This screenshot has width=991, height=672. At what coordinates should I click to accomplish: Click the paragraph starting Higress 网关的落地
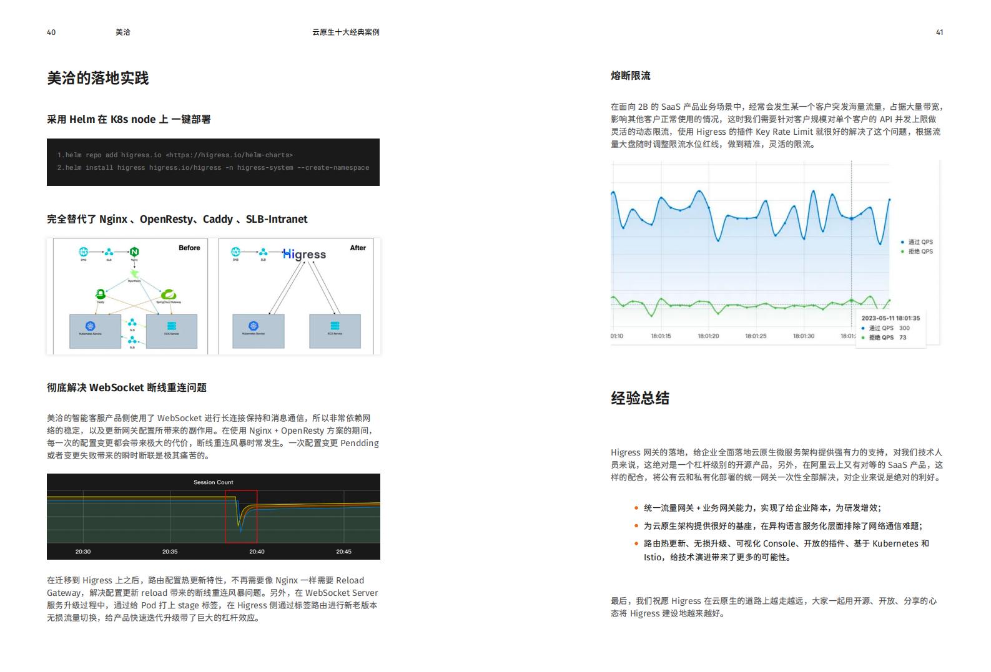tap(777, 465)
